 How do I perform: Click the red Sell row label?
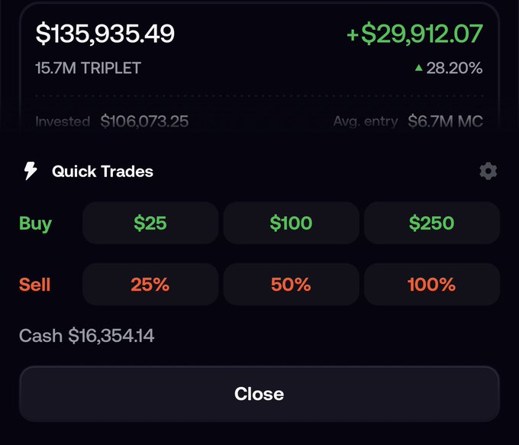click(x=35, y=285)
